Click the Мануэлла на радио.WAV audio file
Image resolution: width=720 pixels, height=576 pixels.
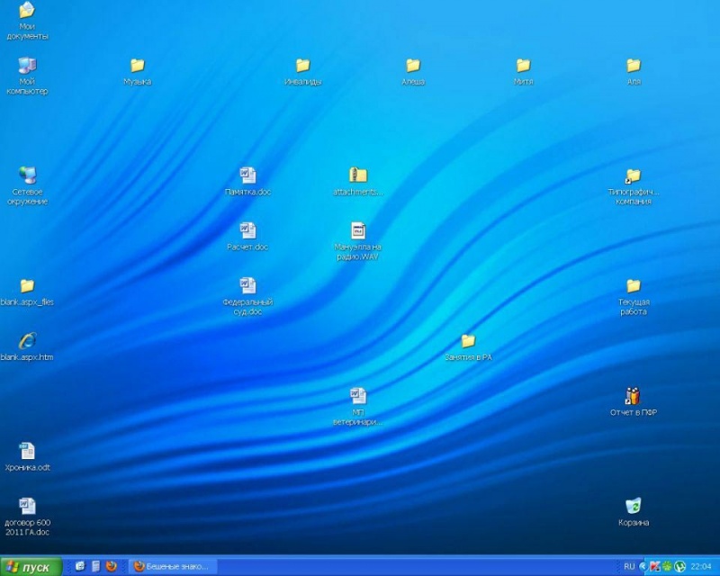[358, 230]
